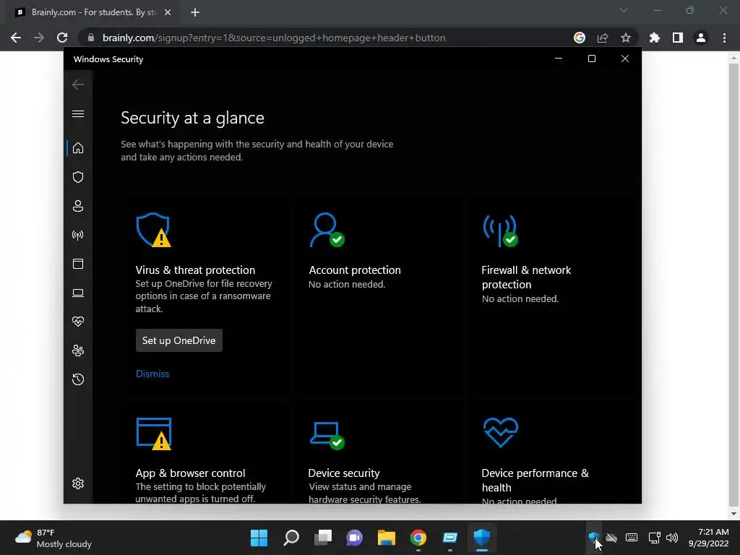Open Chrome three-dot menu

click(724, 38)
